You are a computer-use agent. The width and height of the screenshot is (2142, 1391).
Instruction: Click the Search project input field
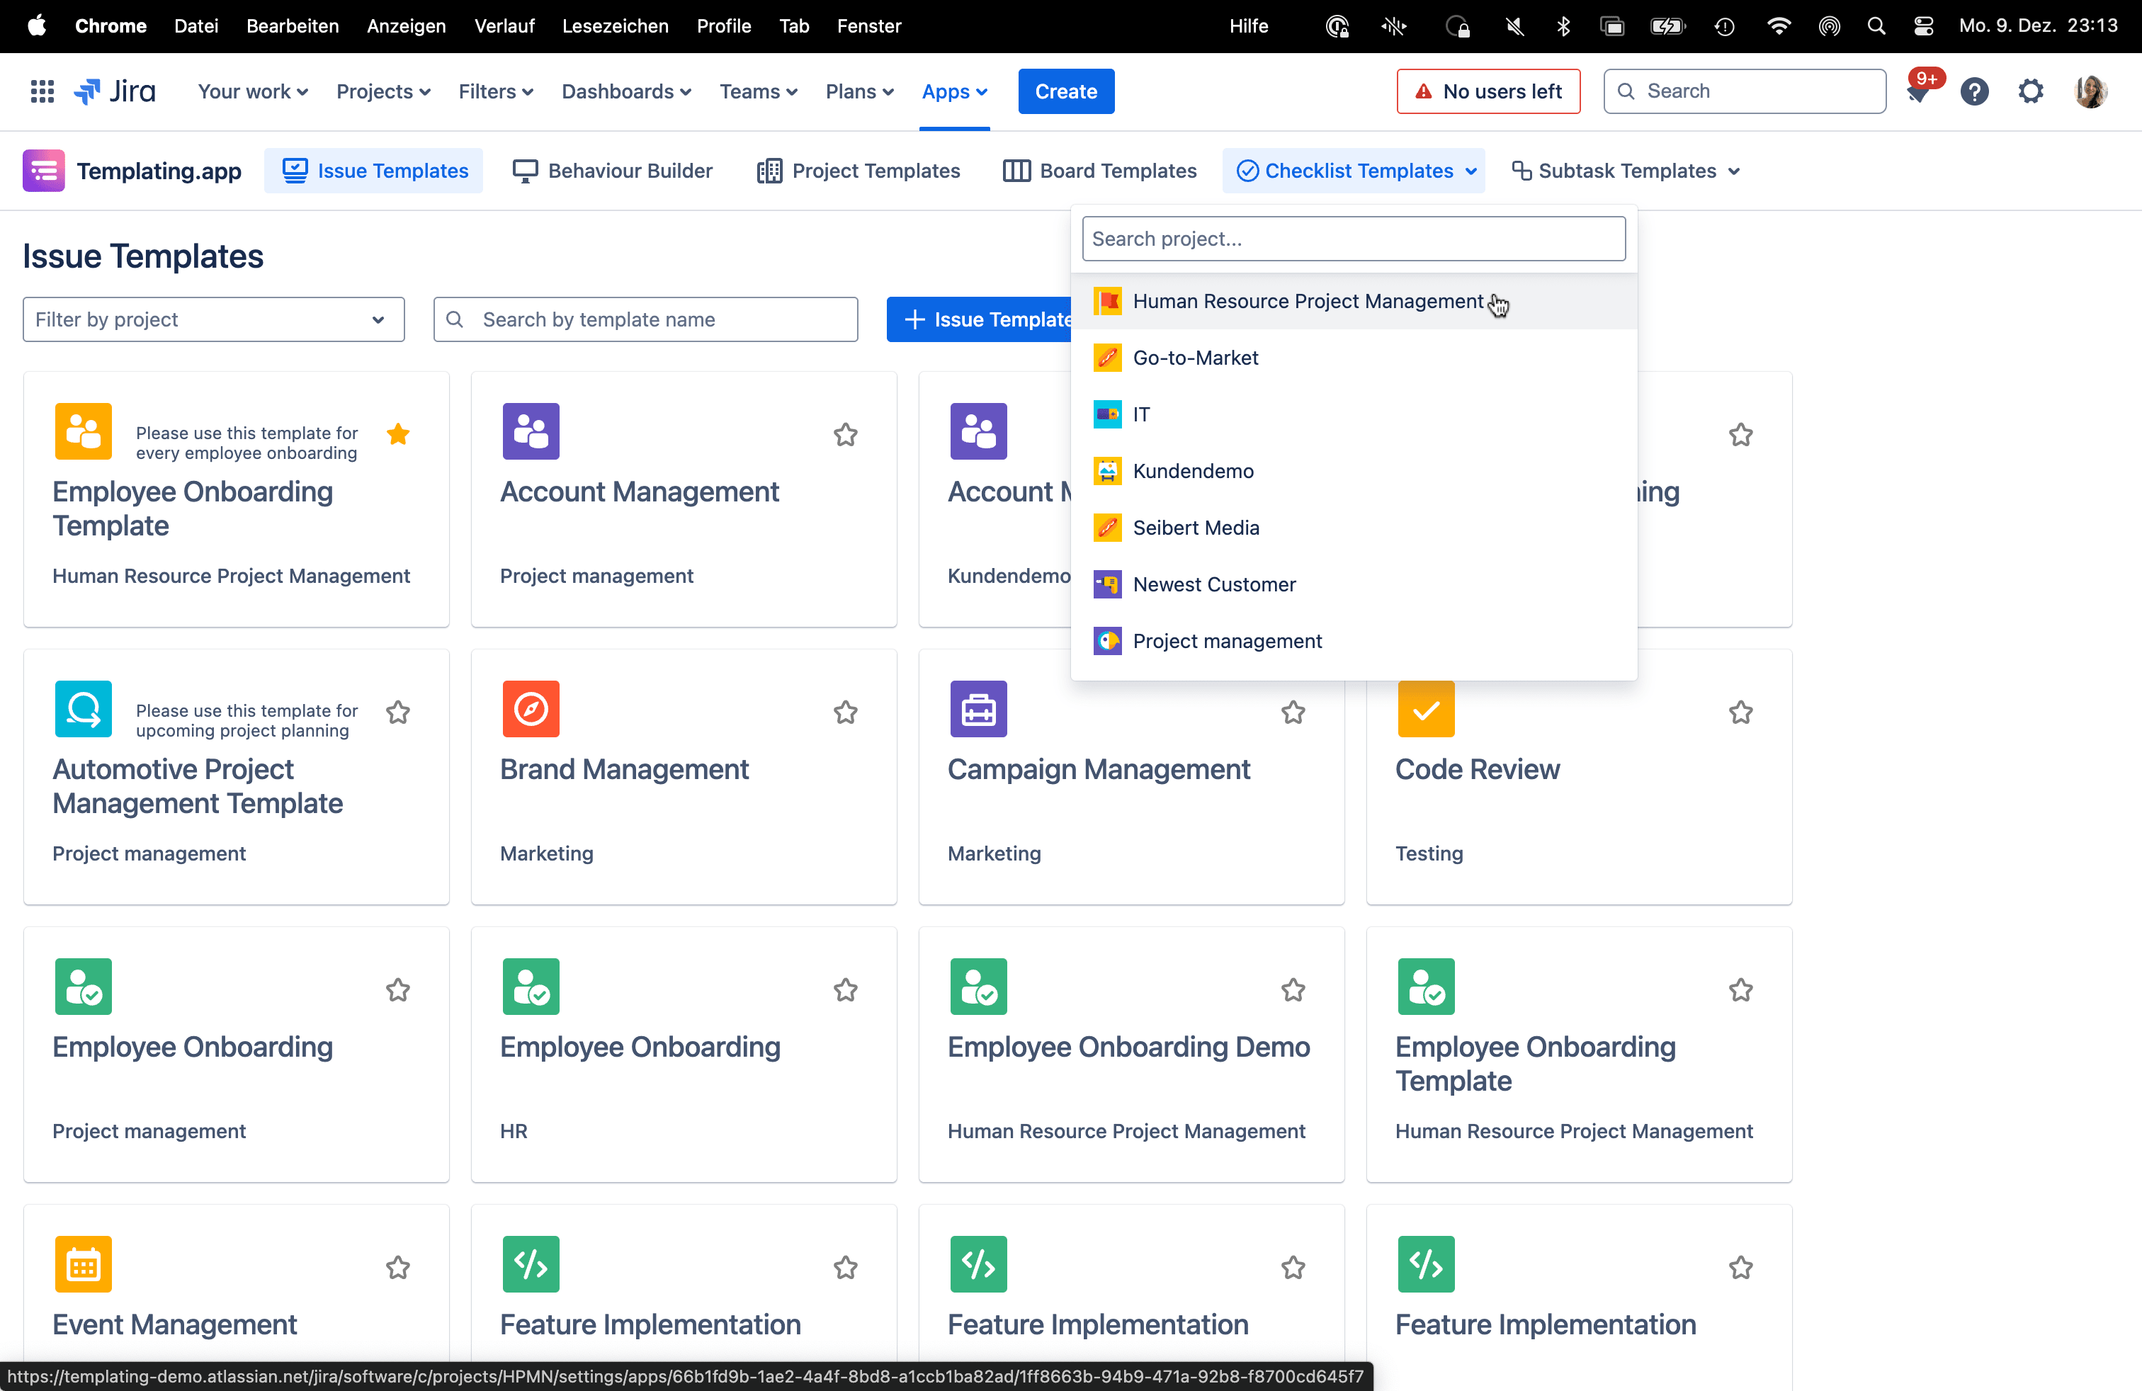[x=1353, y=239]
